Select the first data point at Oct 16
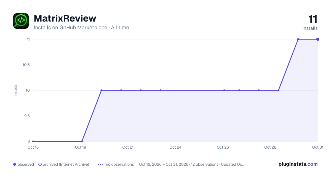This screenshot has width=331, height=174. 33,141
